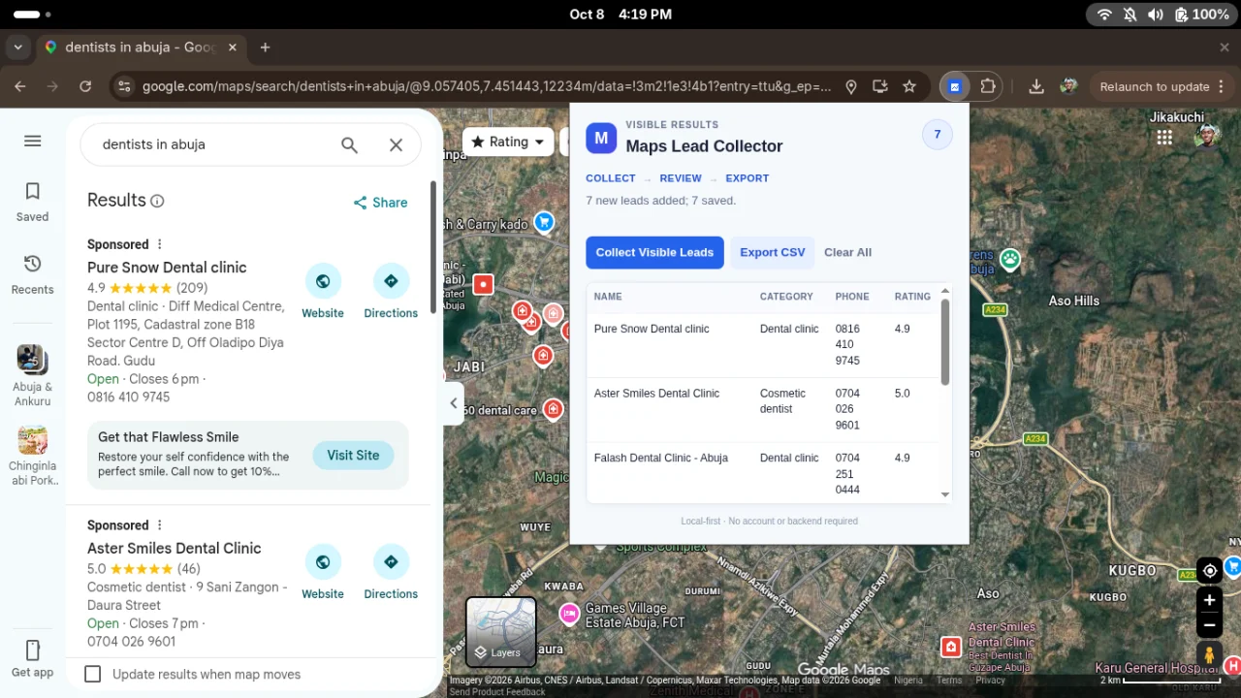The width and height of the screenshot is (1241, 698).
Task: Open the Rating filter dropdown
Action: coord(508,142)
